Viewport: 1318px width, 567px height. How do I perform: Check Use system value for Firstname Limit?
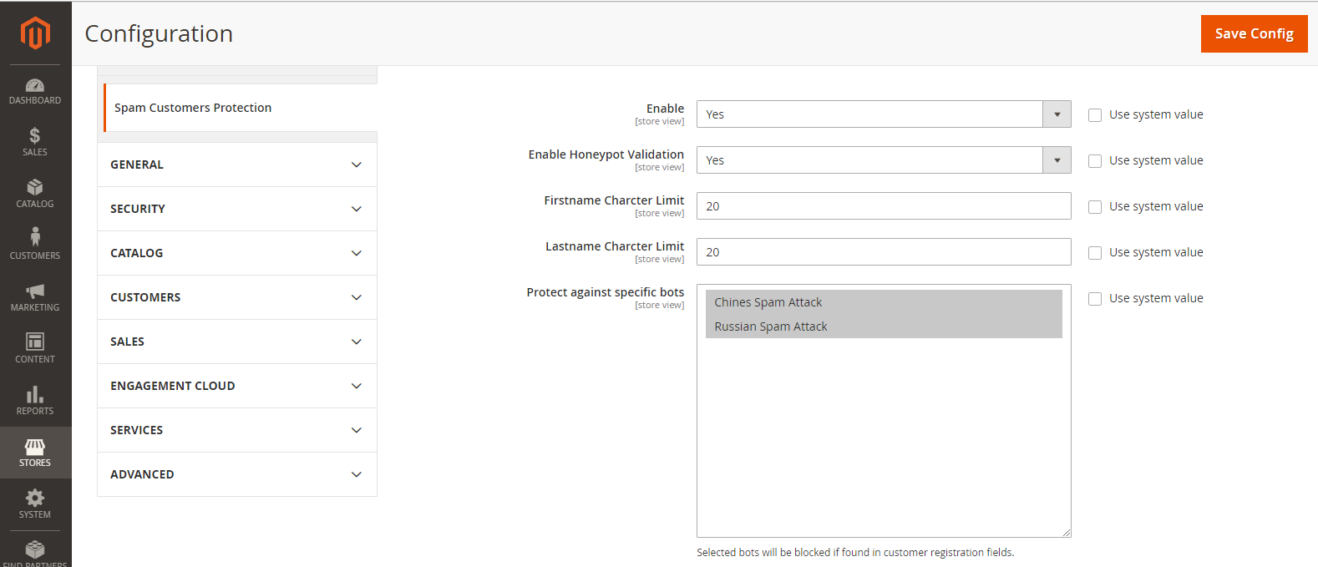tap(1095, 207)
